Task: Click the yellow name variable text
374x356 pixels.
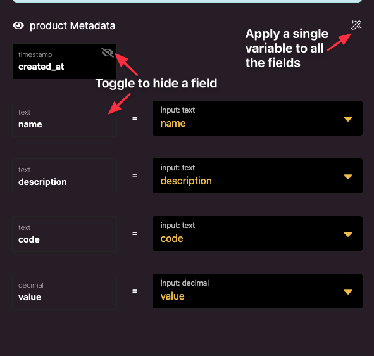Action: (173, 124)
